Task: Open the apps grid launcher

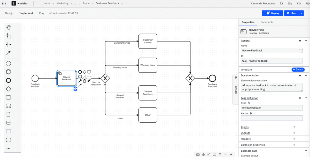Action: pos(4,4)
